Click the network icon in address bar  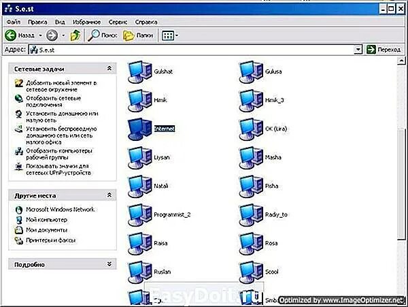pos(33,50)
